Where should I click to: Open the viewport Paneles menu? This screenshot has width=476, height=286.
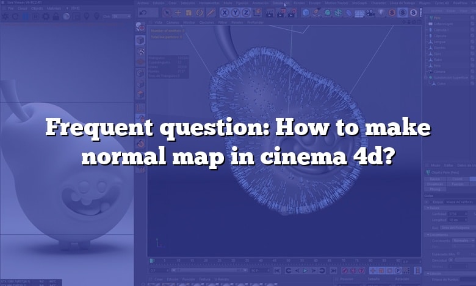pyautogui.click(x=237, y=23)
